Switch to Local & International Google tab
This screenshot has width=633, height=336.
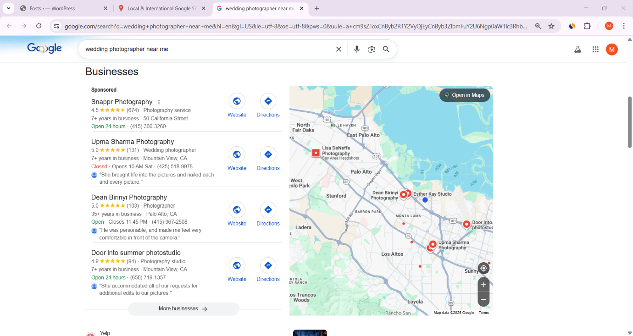click(x=161, y=8)
